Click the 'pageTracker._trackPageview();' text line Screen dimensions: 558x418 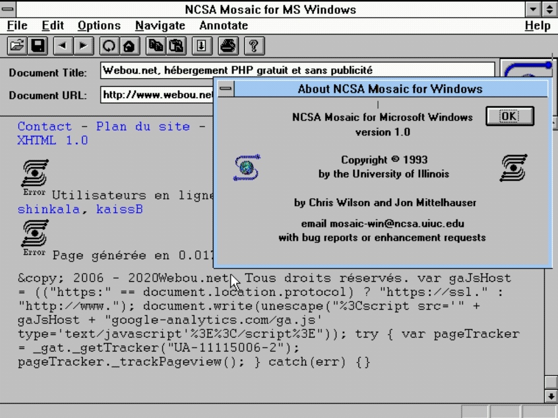click(x=132, y=362)
